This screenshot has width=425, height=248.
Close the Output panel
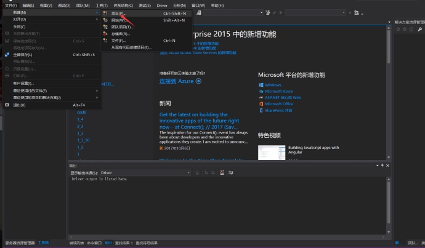tap(387, 166)
